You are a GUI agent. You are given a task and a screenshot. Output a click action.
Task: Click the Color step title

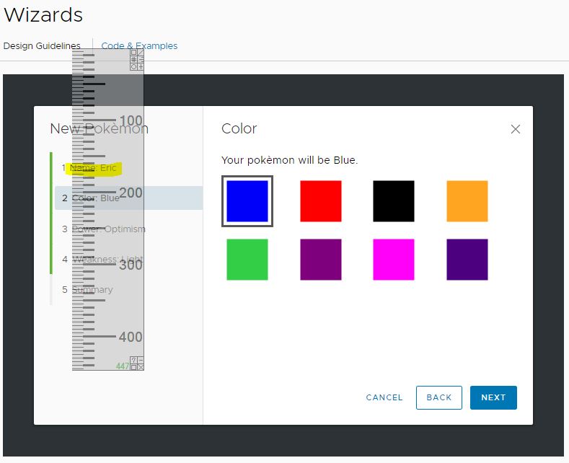pyautogui.click(x=239, y=128)
